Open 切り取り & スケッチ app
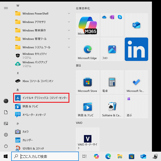Image resolution: width=161 pixels, height=161 pixels. coord(42,148)
